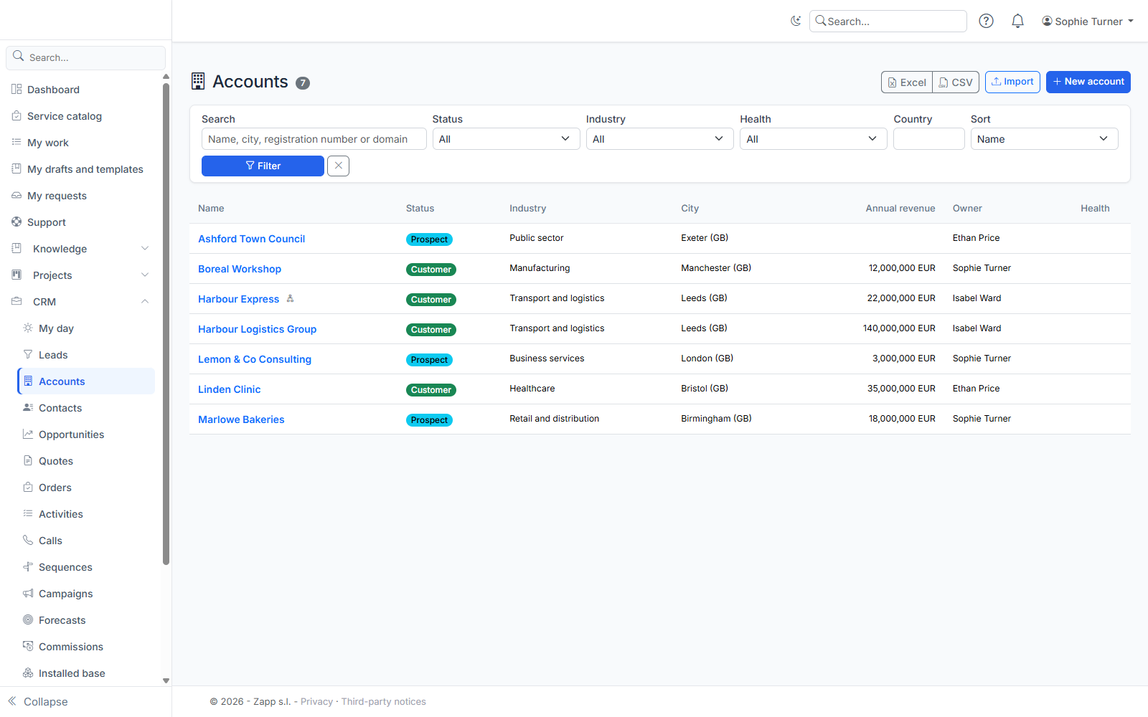Go to My work
The width and height of the screenshot is (1148, 717).
click(81, 143)
